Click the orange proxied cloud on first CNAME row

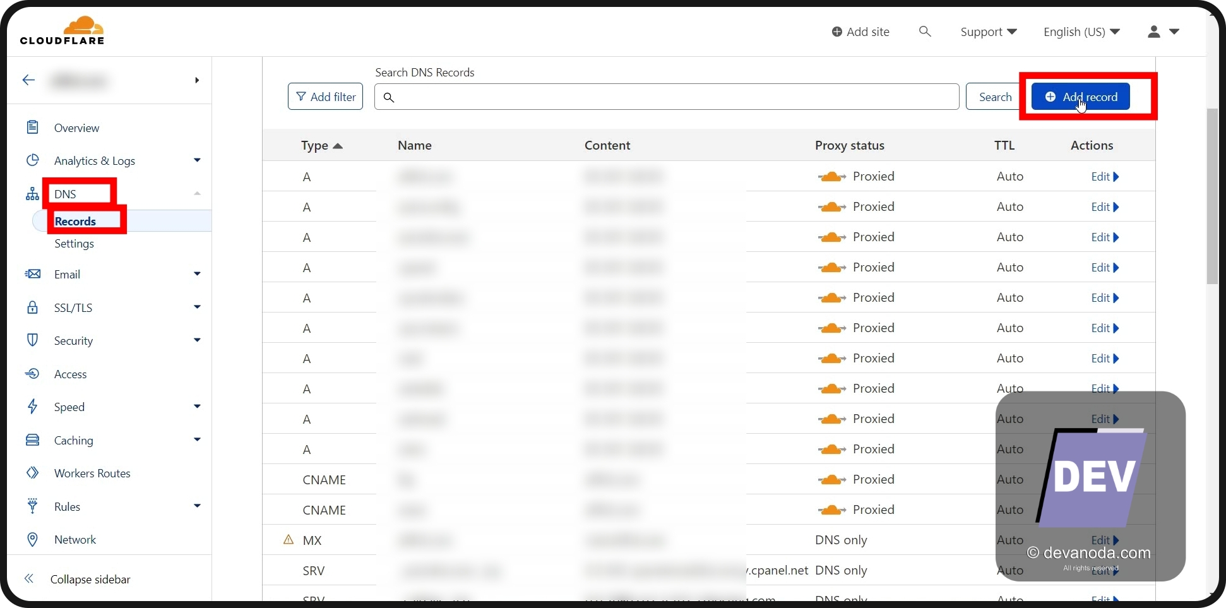(x=831, y=479)
